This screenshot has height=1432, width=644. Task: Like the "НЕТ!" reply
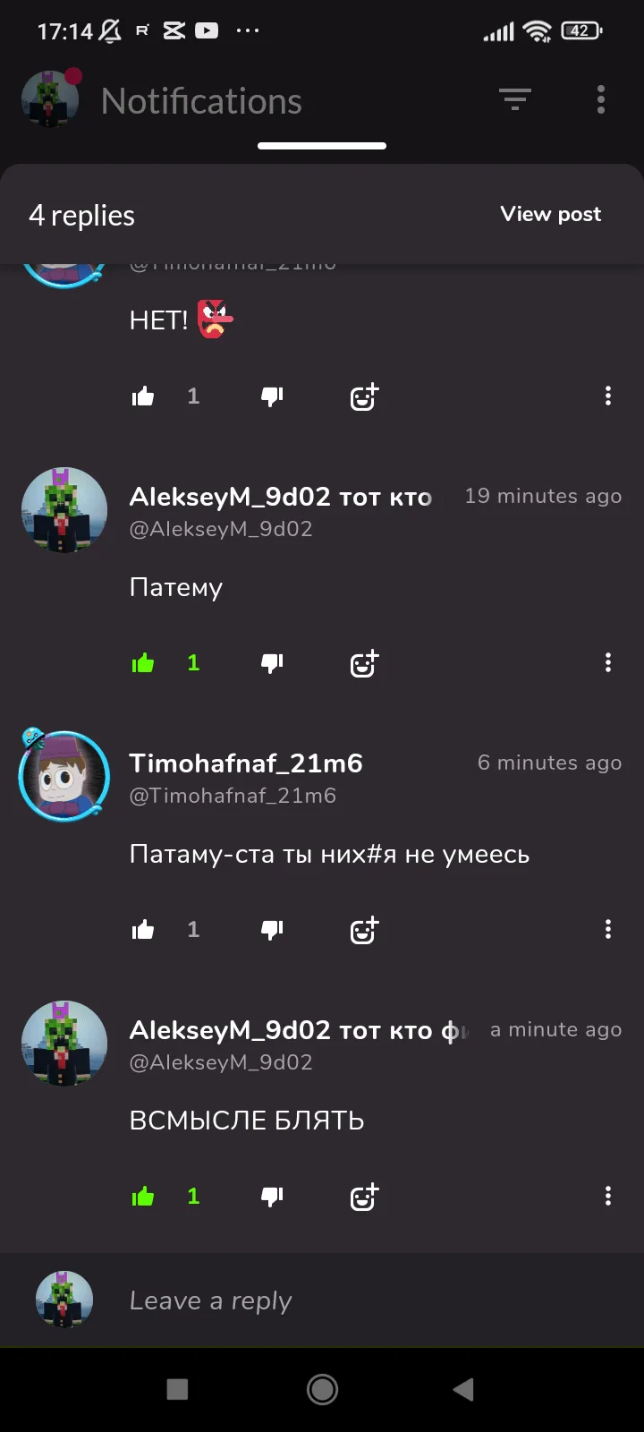click(x=143, y=396)
